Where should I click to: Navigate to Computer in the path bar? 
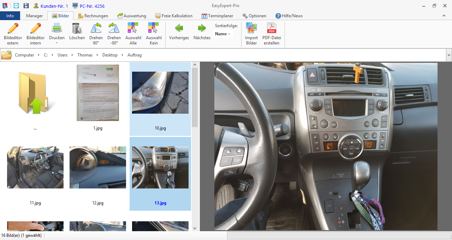24,55
